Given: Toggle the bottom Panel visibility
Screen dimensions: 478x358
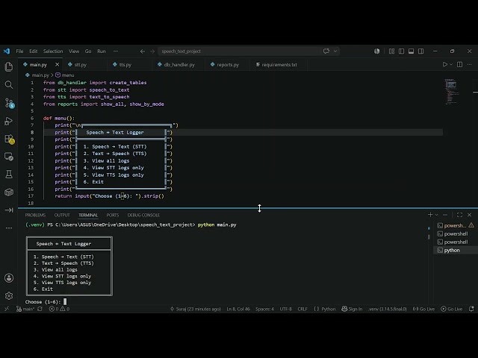Looking at the screenshot, I should pos(412,51).
